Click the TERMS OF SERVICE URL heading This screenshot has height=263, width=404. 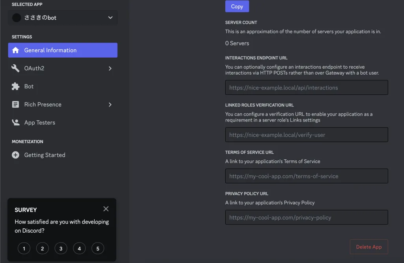[249, 152]
